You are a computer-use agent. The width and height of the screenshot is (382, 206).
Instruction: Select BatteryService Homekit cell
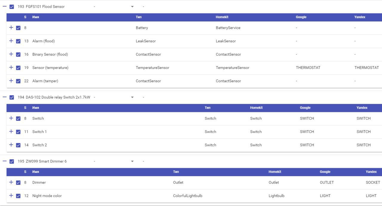[x=228, y=28]
